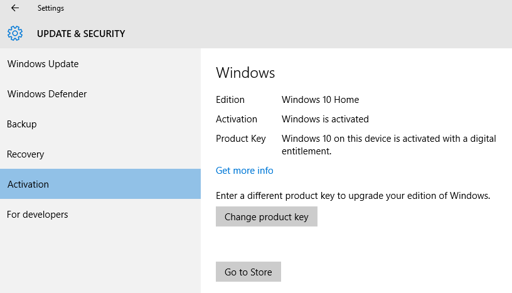
Task: Click the 'Windows' section heading
Action: coord(245,73)
